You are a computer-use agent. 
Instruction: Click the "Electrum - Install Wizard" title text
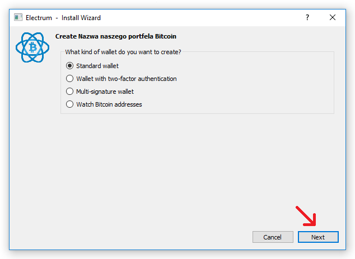(x=63, y=17)
